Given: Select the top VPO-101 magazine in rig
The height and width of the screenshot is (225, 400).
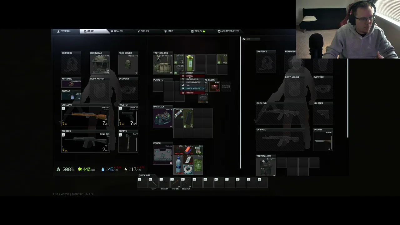Looking at the screenshot, I should (x=179, y=59).
